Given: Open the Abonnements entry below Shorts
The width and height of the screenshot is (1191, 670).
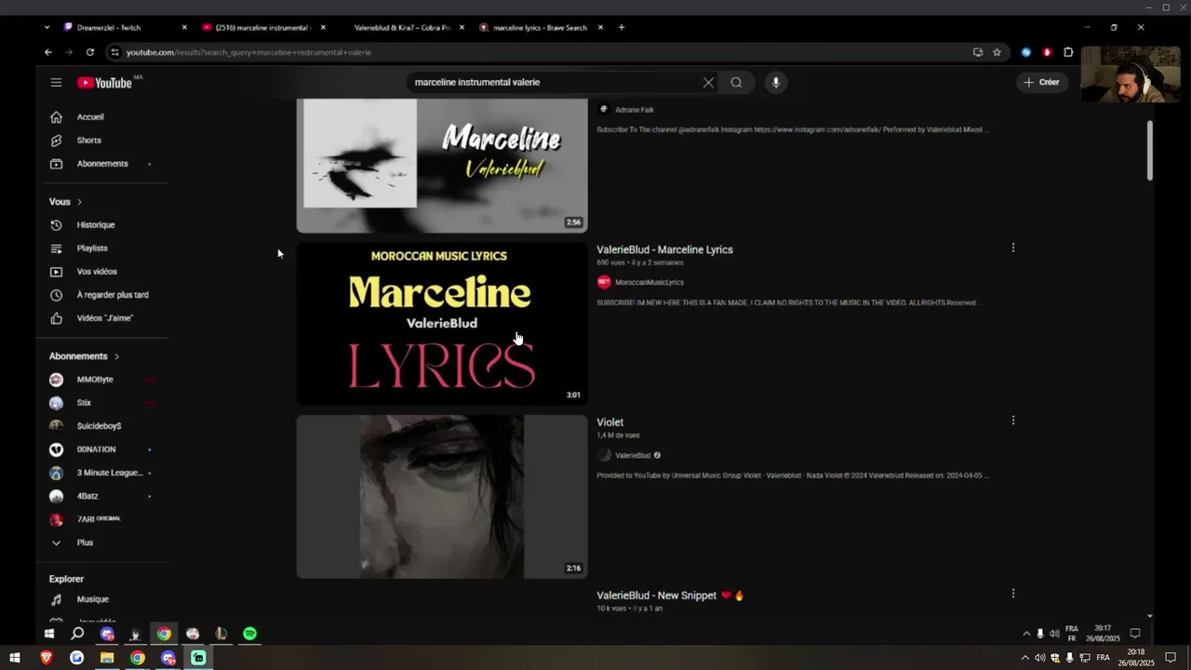Looking at the screenshot, I should (102, 164).
